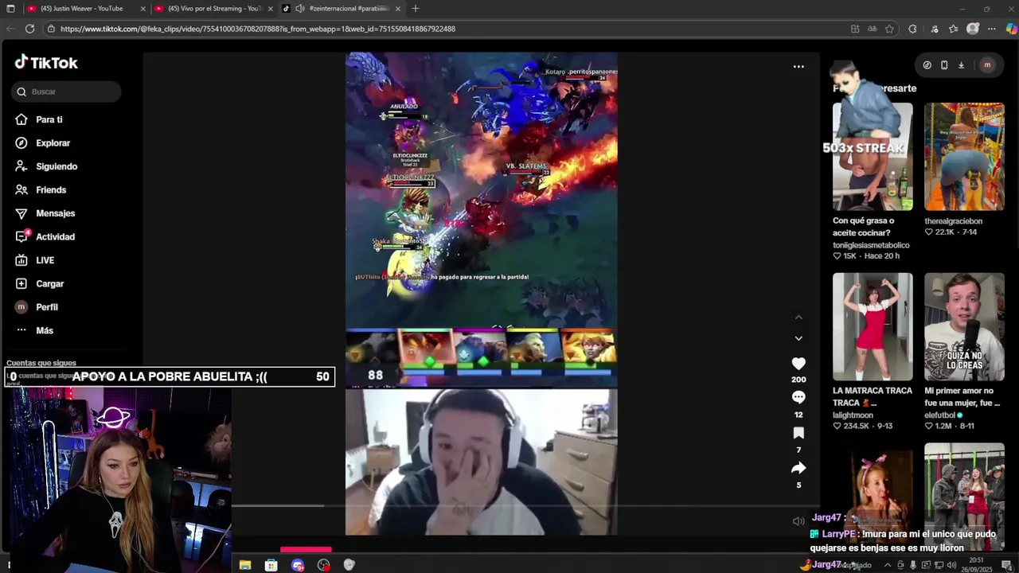Mute the video with speaker icon
Image resolution: width=1019 pixels, height=573 pixels.
798,521
